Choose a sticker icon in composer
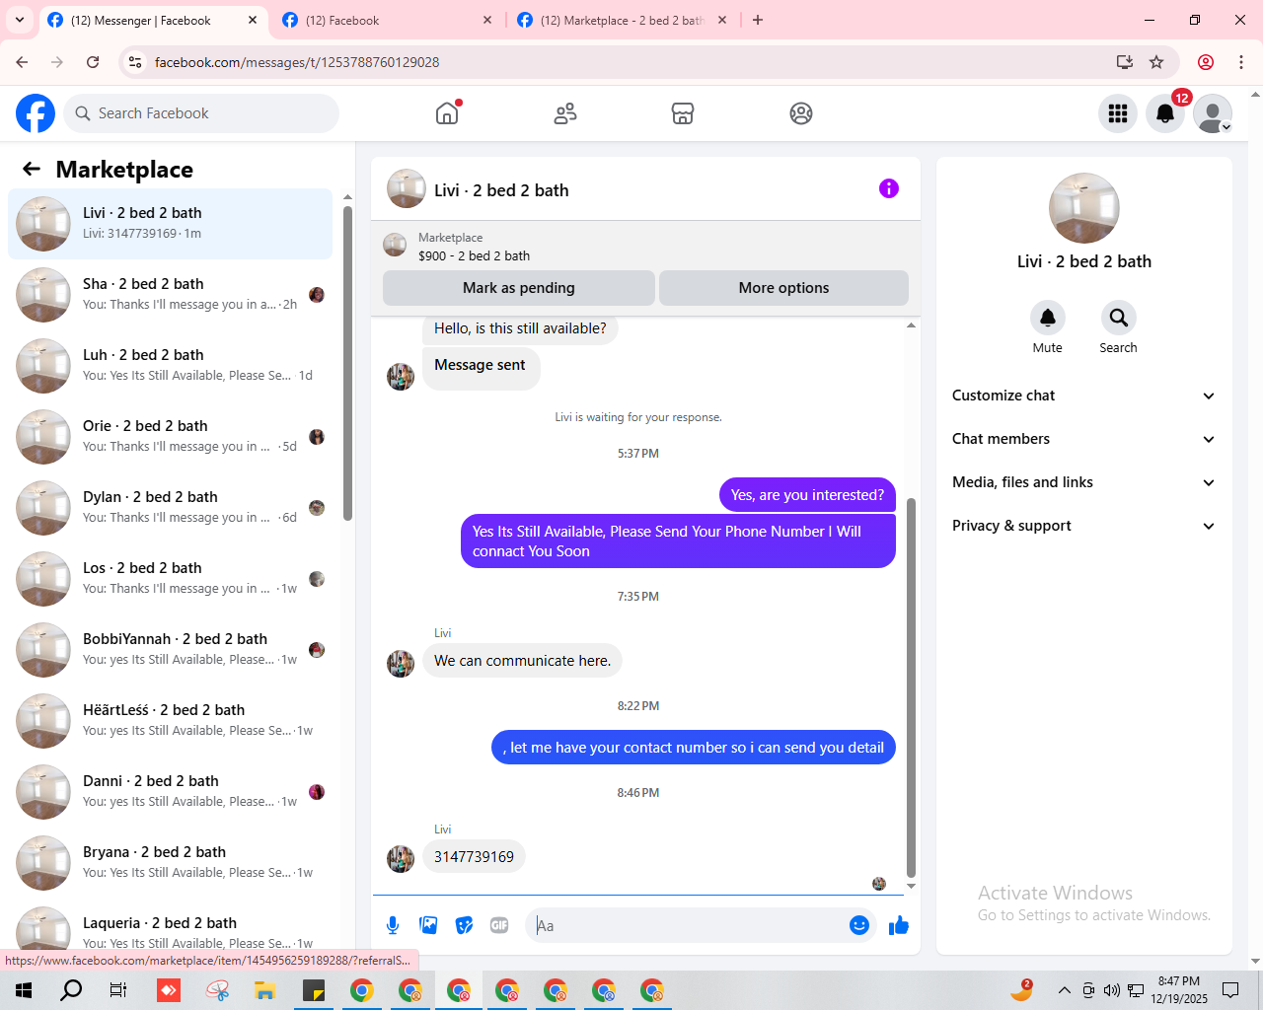This screenshot has width=1263, height=1010. pyautogui.click(x=464, y=925)
